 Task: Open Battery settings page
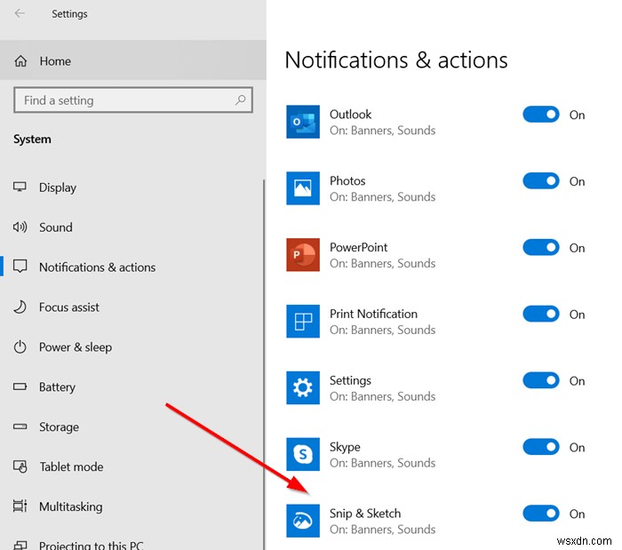pyautogui.click(x=132, y=387)
